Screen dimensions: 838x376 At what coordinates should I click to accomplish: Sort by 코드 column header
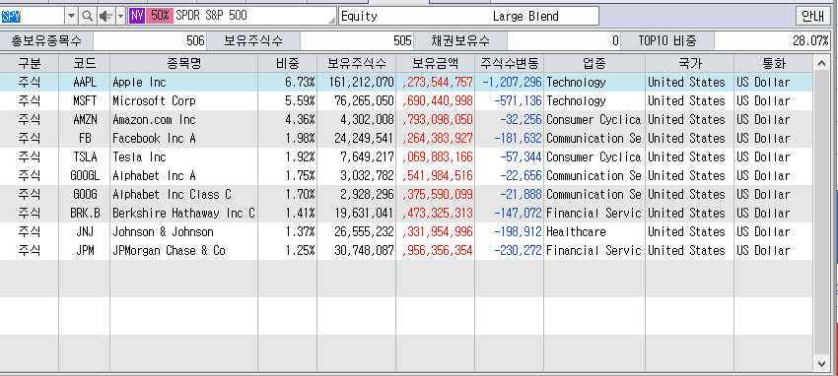click(x=85, y=63)
